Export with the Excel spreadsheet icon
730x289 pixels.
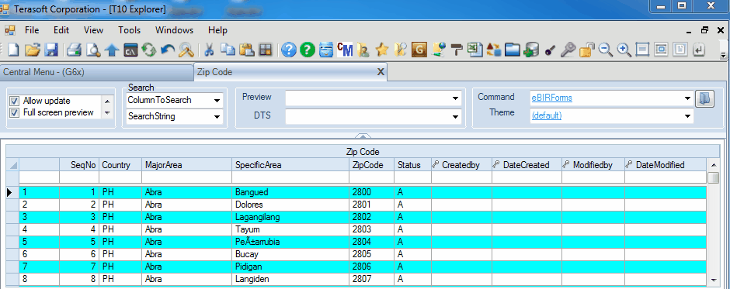tap(474, 50)
